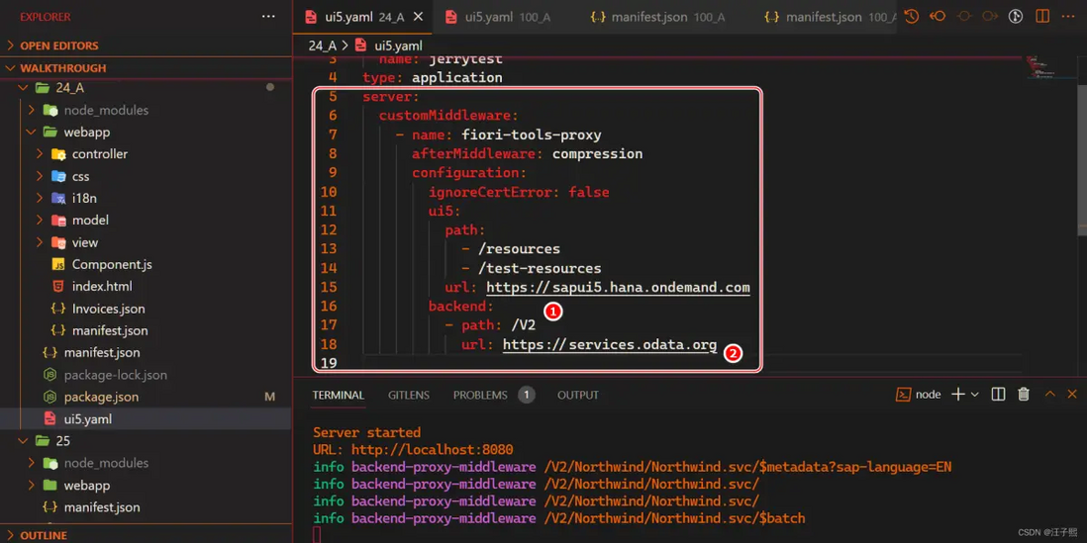Viewport: 1087px width, 543px height.
Task: Click '/test-resources' on line 14
Action: (x=540, y=268)
